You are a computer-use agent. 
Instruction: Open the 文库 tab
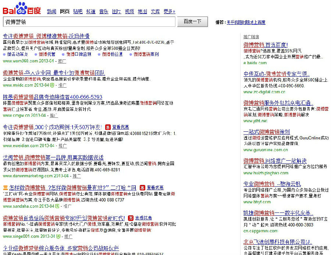click(155, 11)
